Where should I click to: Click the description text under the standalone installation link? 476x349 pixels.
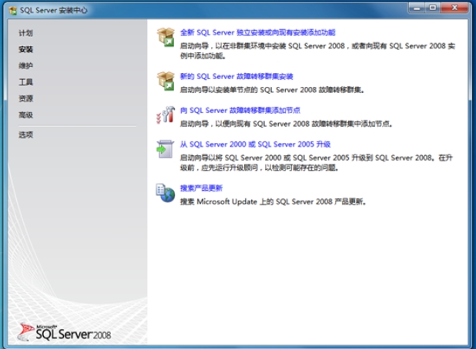coord(317,51)
